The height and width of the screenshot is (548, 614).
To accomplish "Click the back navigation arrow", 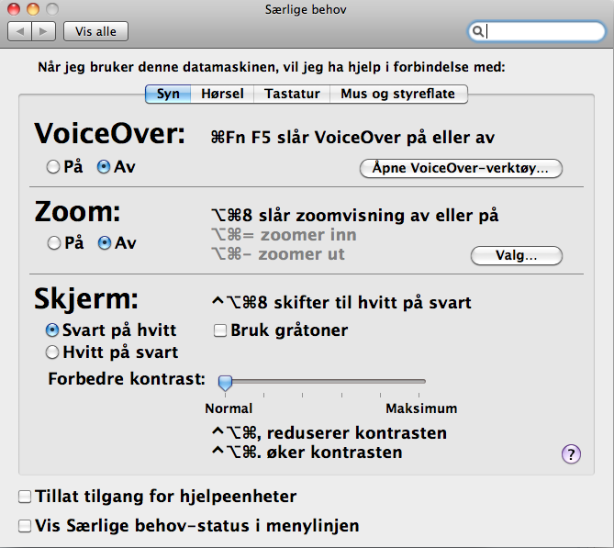I will click(19, 31).
